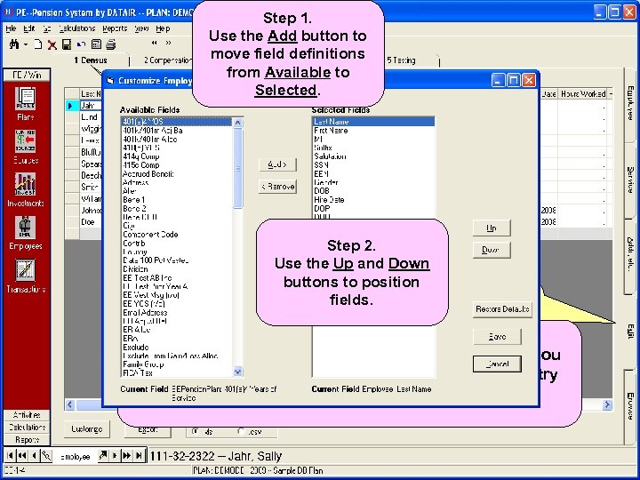Image resolution: width=640 pixels, height=480 pixels.
Task: Click the red X Delete icon
Action: coord(52,44)
